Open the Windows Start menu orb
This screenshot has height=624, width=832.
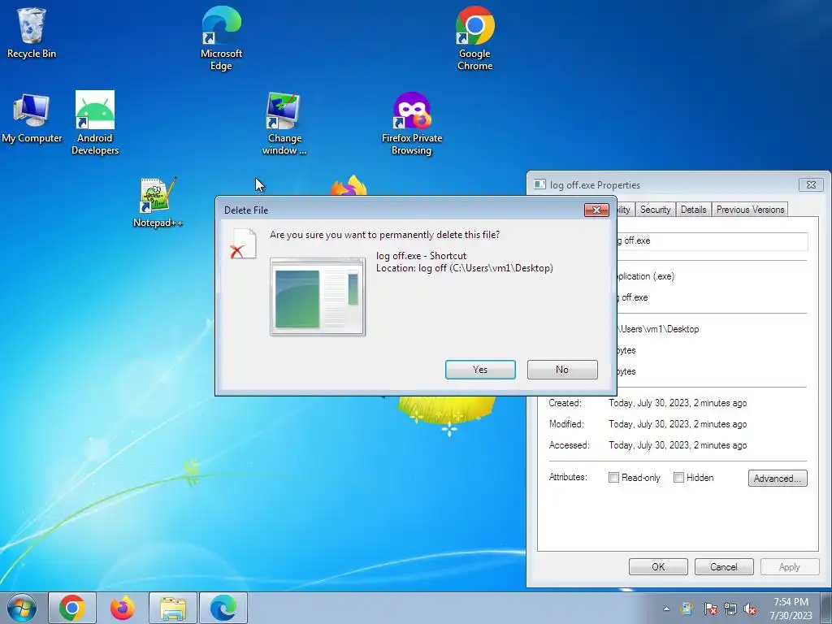22,608
